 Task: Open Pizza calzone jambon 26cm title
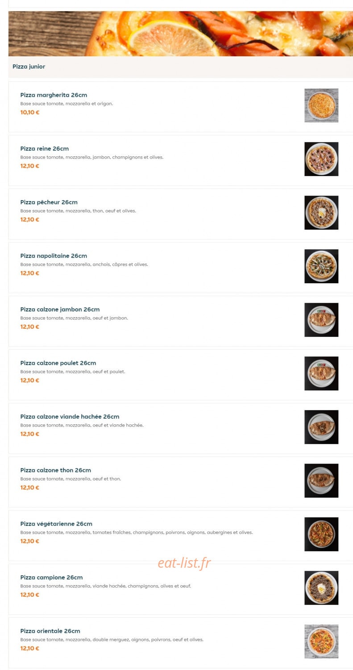[x=60, y=310]
